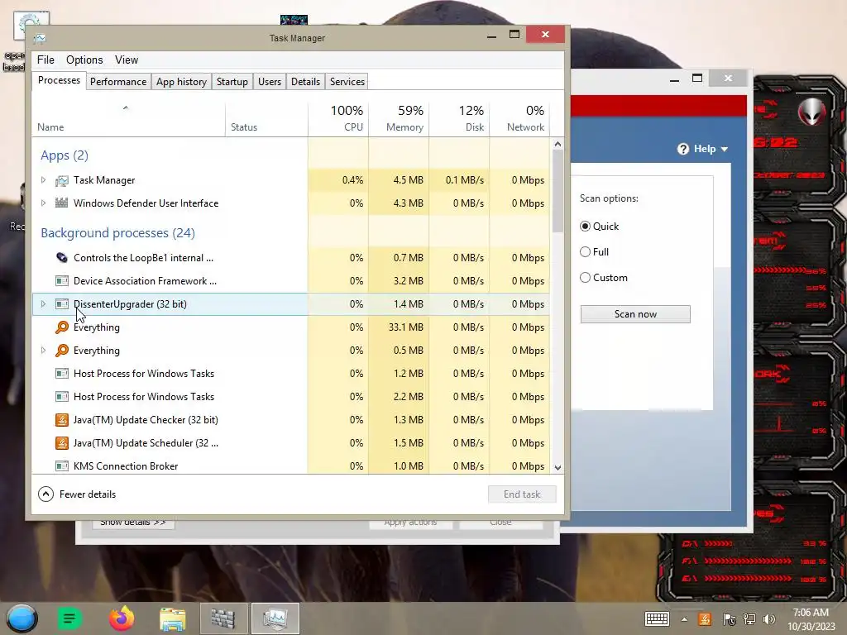
Task: Open Action Center flag tray icon
Action: tap(730, 619)
